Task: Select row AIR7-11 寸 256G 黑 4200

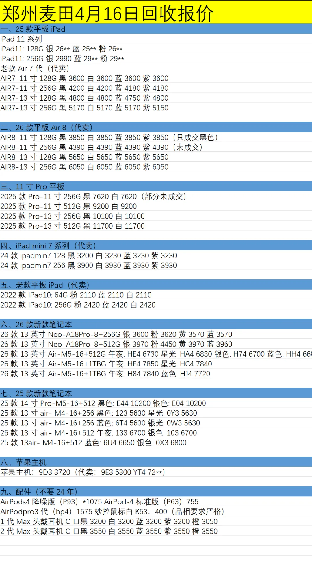Action: (156, 88)
